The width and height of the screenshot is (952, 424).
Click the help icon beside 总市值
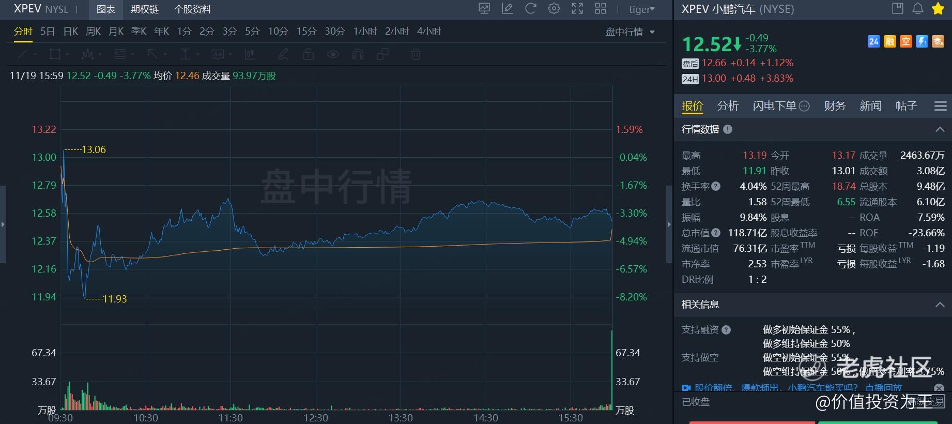(x=716, y=233)
